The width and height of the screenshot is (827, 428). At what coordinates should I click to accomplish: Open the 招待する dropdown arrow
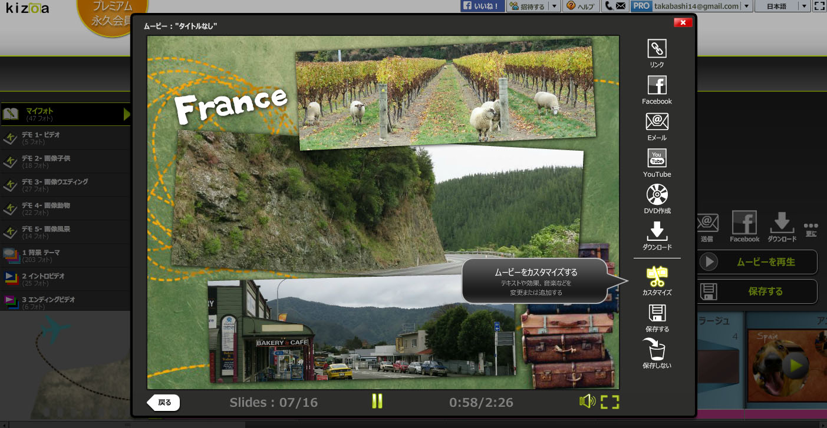pyautogui.click(x=554, y=6)
